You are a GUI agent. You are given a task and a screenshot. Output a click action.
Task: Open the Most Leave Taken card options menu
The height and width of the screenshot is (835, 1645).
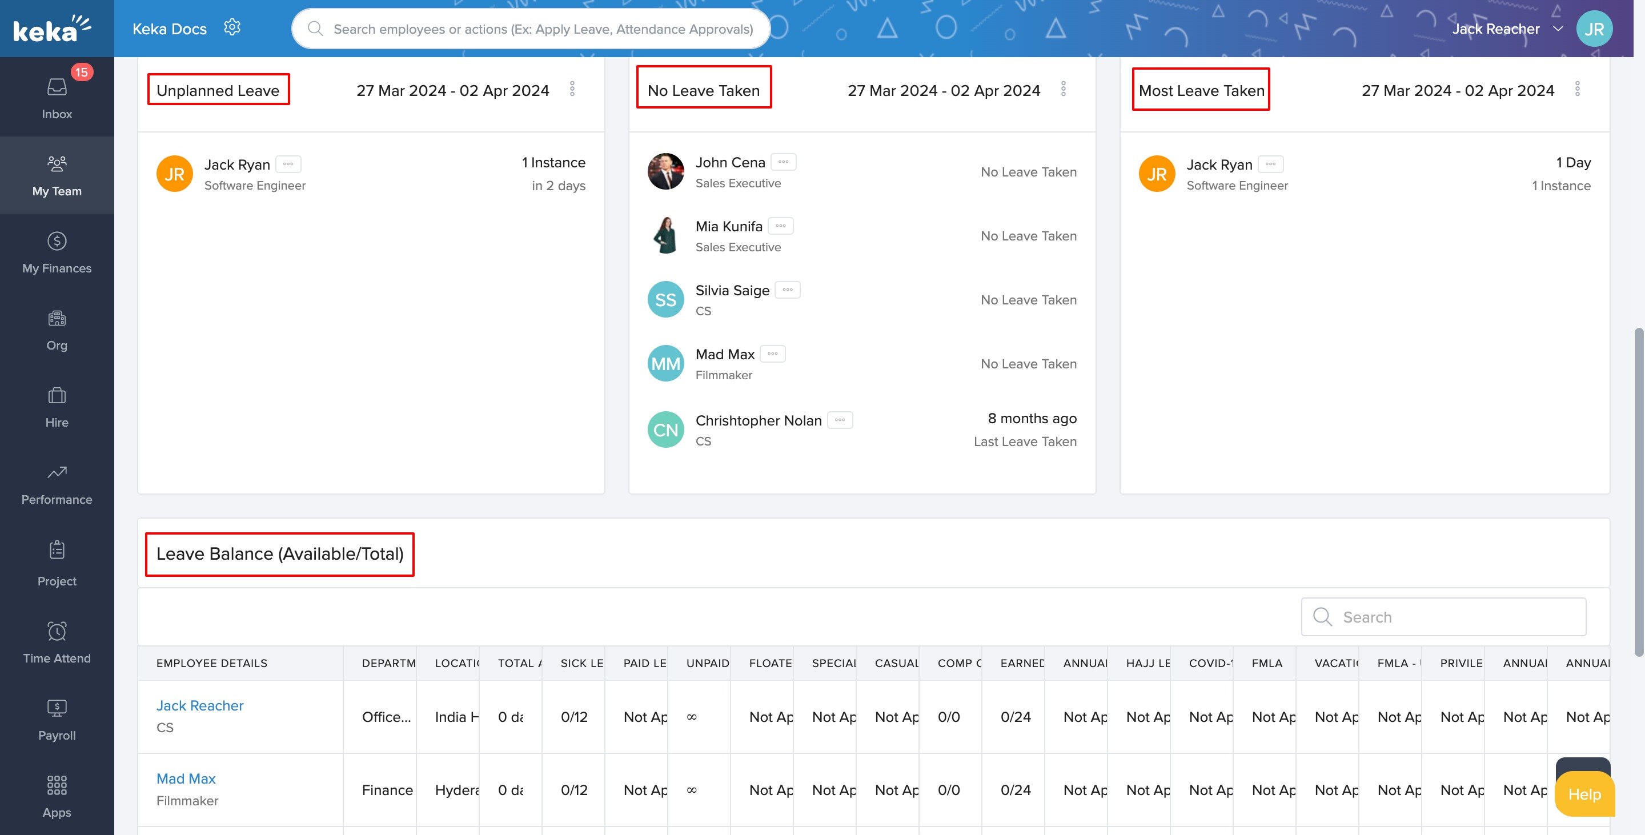click(1577, 89)
